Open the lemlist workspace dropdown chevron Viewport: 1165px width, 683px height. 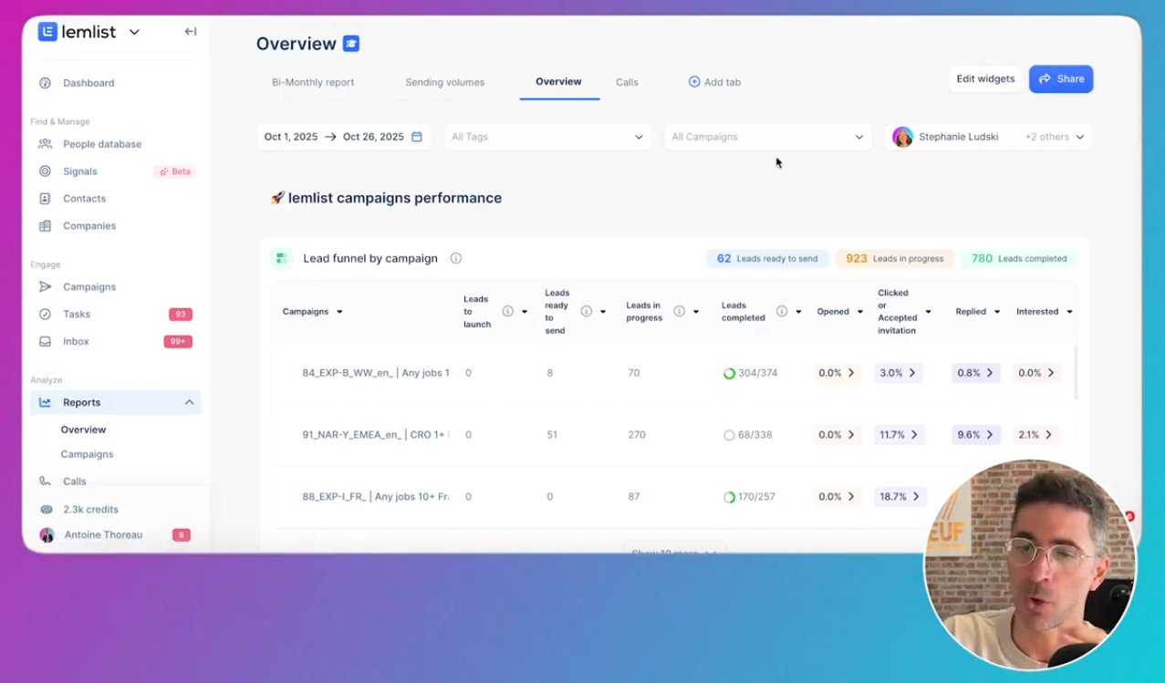(134, 32)
